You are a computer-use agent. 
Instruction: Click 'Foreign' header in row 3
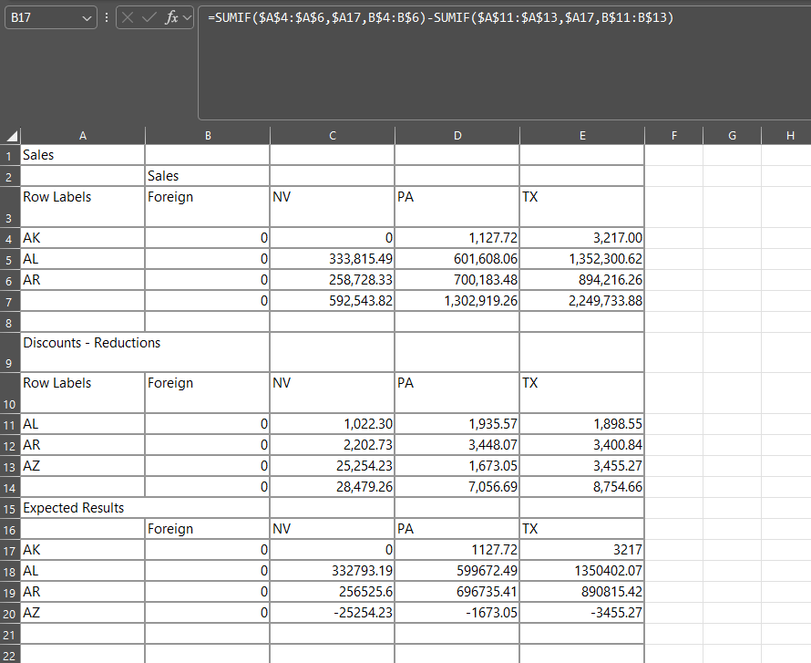[x=208, y=207]
